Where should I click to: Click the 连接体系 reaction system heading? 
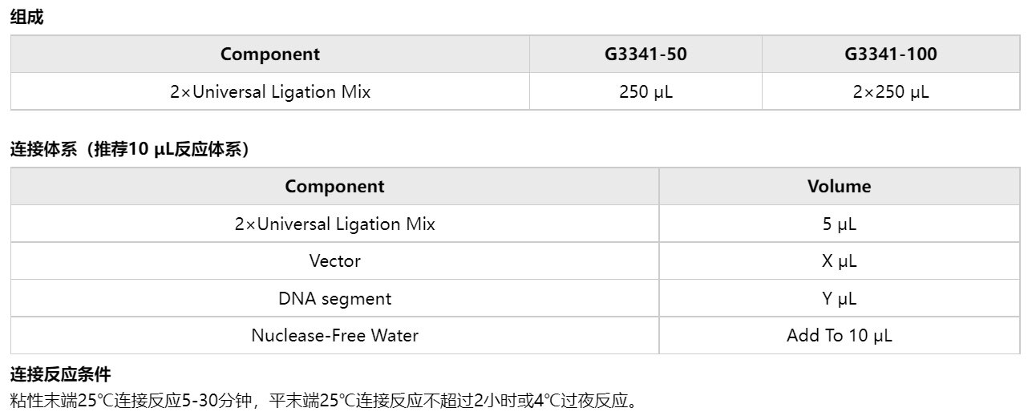tap(130, 150)
